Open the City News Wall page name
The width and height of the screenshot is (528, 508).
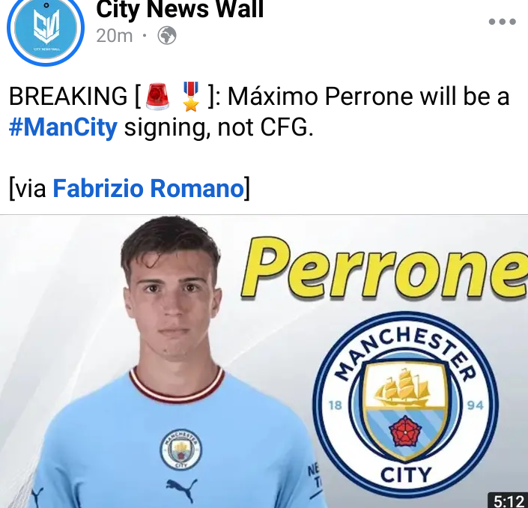point(180,10)
